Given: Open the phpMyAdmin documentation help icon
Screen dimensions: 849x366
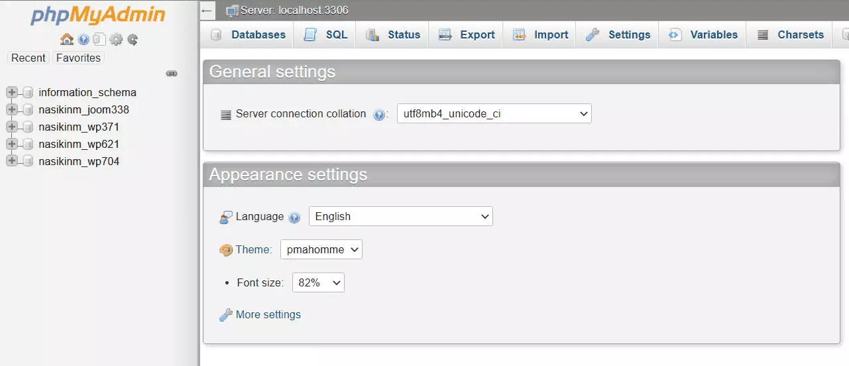Looking at the screenshot, I should click(x=84, y=39).
